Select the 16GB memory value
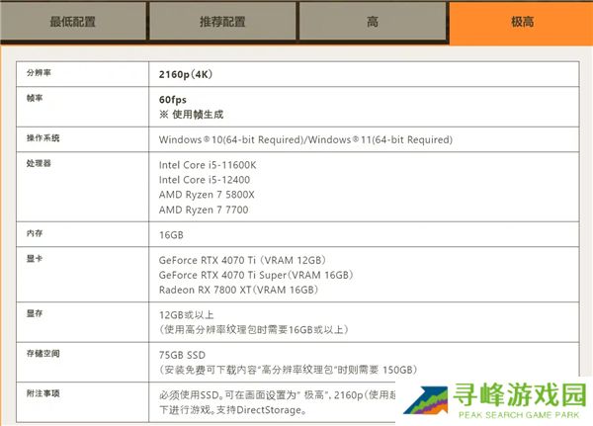Image resolution: width=593 pixels, height=426 pixels. pos(171,235)
